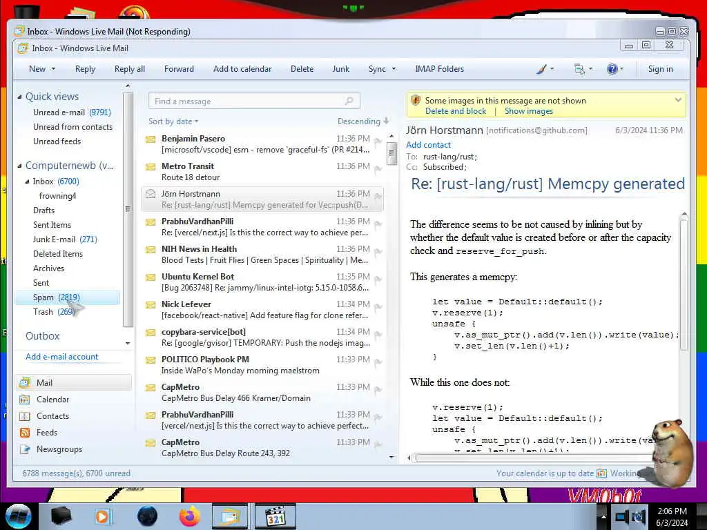Viewport: 707px width, 530px height.
Task: Open Mail view in bottom navigation
Action: point(75,382)
